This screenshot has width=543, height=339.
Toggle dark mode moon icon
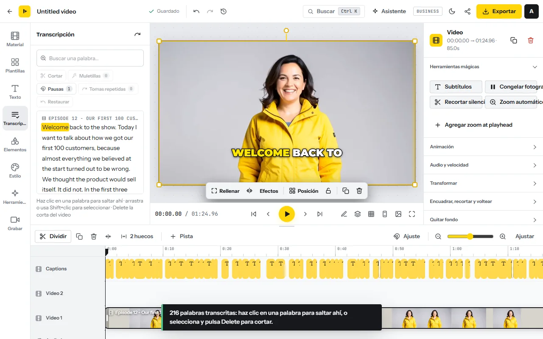pyautogui.click(x=452, y=11)
